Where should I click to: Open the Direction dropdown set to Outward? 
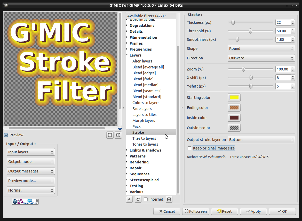click(261, 58)
